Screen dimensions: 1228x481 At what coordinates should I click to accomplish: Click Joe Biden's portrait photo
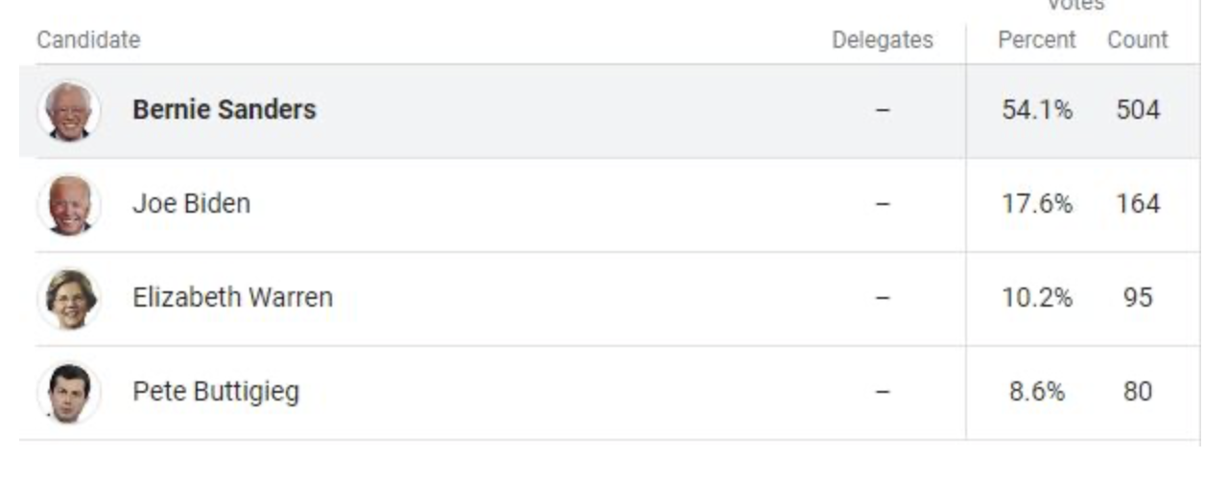coord(69,204)
